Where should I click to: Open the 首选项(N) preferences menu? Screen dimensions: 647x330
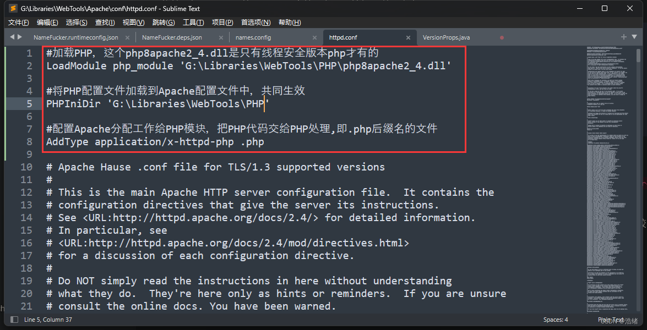pos(255,23)
